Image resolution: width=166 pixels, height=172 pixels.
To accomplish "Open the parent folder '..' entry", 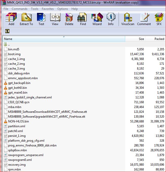I will 9,45.
